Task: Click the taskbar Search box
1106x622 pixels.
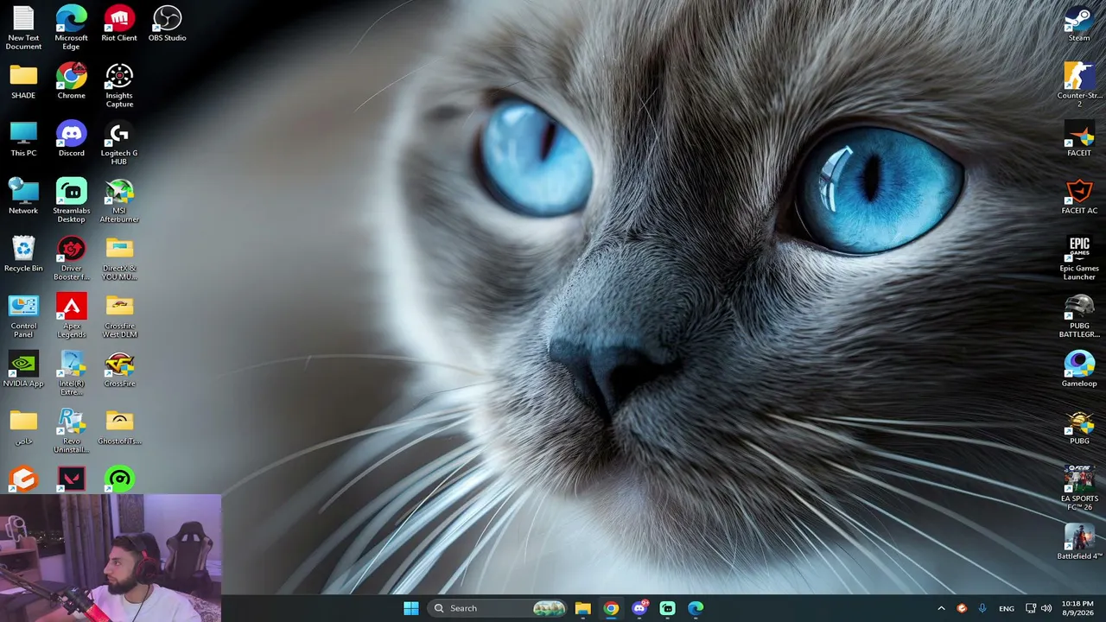Action: (499, 608)
